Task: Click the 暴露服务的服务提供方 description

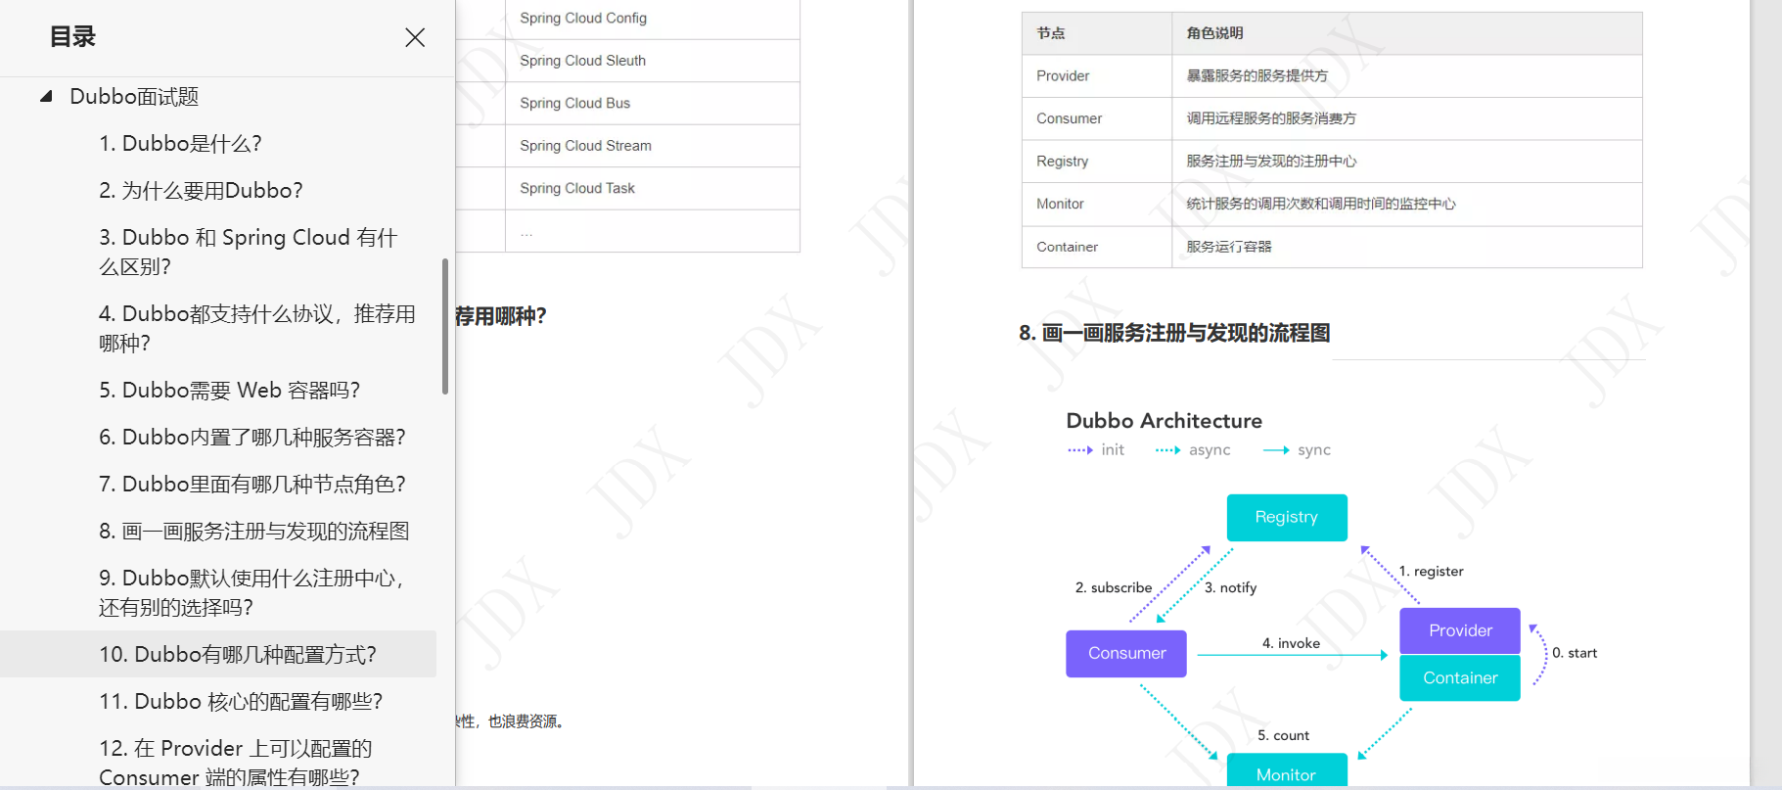Action: (1257, 76)
